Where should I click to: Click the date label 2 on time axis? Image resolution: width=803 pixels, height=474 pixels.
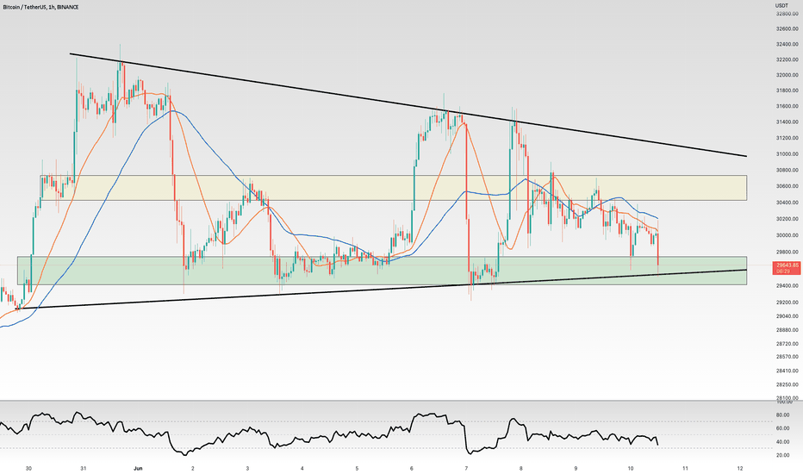coord(192,468)
